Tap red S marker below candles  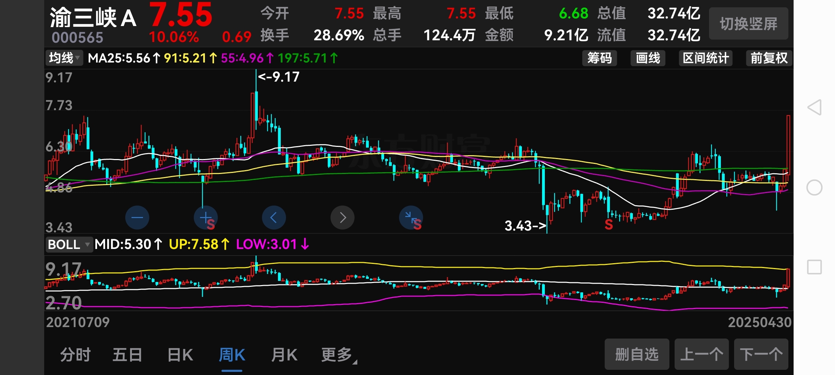coord(609,225)
